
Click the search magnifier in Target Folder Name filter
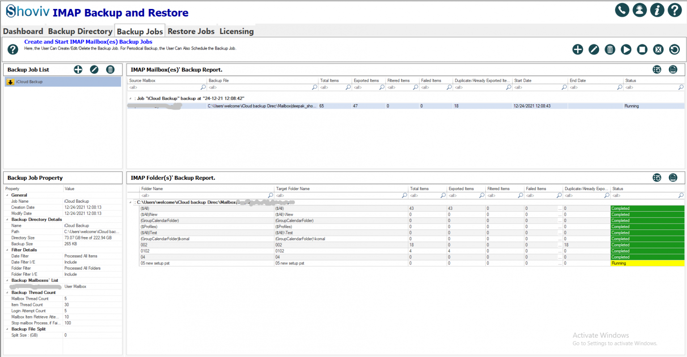click(405, 195)
